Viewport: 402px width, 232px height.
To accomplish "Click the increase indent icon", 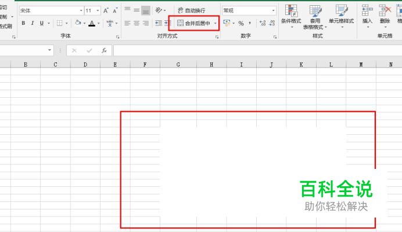I will click(168, 23).
